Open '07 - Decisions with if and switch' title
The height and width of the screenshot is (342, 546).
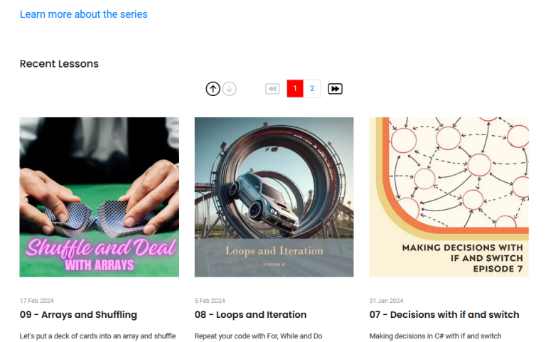(x=444, y=314)
